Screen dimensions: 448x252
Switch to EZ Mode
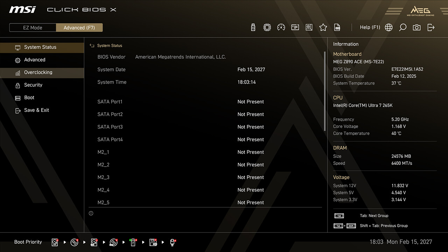[33, 28]
